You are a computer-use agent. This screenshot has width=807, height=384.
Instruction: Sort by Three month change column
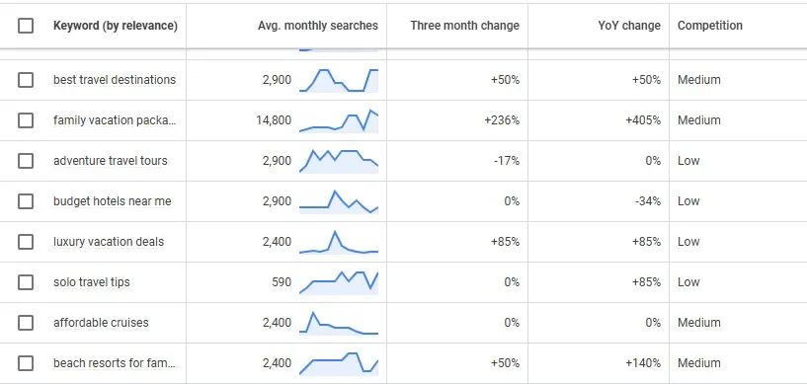465,26
